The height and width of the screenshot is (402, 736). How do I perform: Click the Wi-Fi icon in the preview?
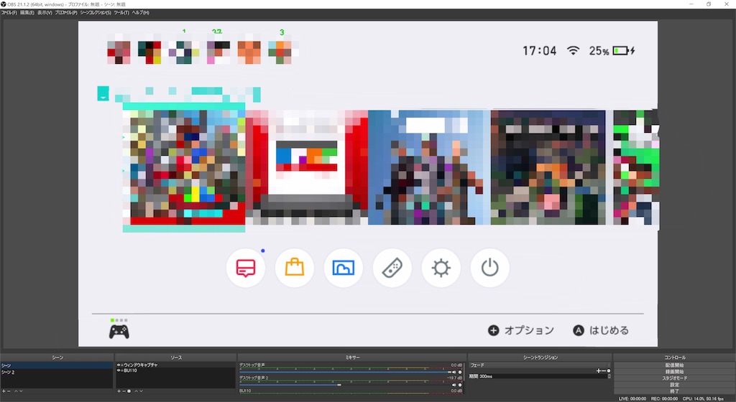coord(573,50)
